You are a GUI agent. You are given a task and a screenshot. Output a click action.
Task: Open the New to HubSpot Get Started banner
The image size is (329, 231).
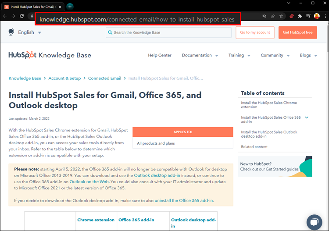tap(275, 167)
